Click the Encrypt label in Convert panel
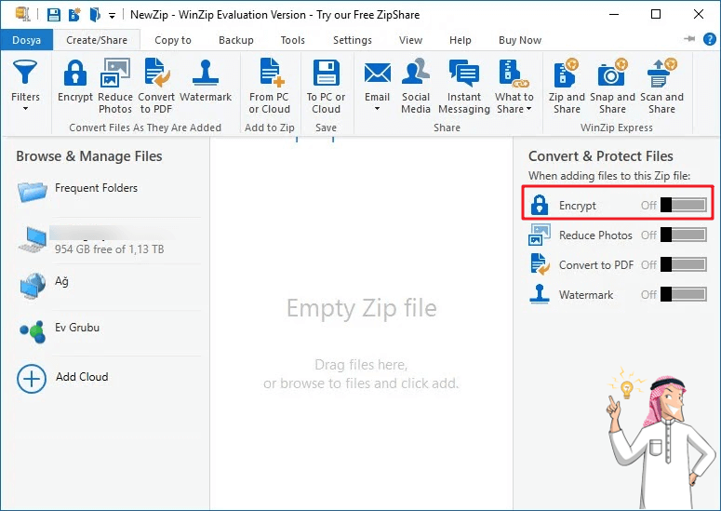 click(x=578, y=205)
